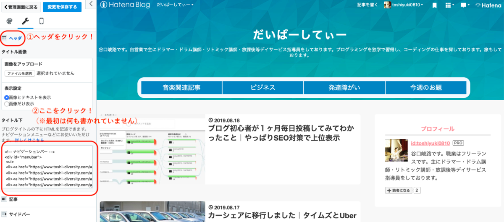504x222 pixels.
Task: Click the プロフィール module heading
Action: [438, 129]
